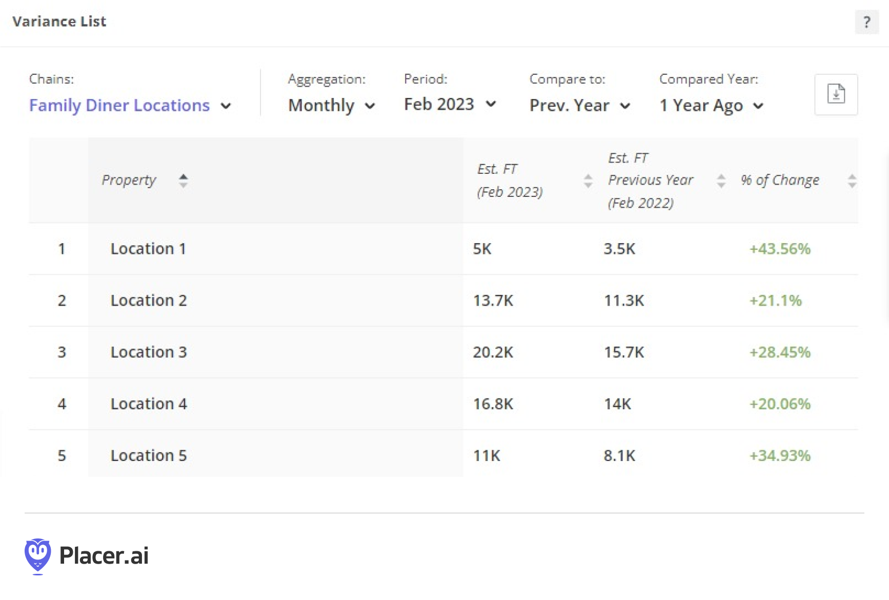The height and width of the screenshot is (600, 889).
Task: Sort by the Property column arrows
Action: (x=183, y=181)
